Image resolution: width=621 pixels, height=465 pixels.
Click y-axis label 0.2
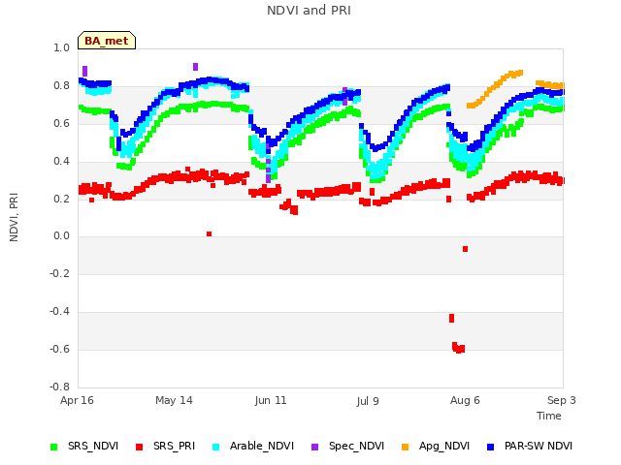tap(61, 199)
